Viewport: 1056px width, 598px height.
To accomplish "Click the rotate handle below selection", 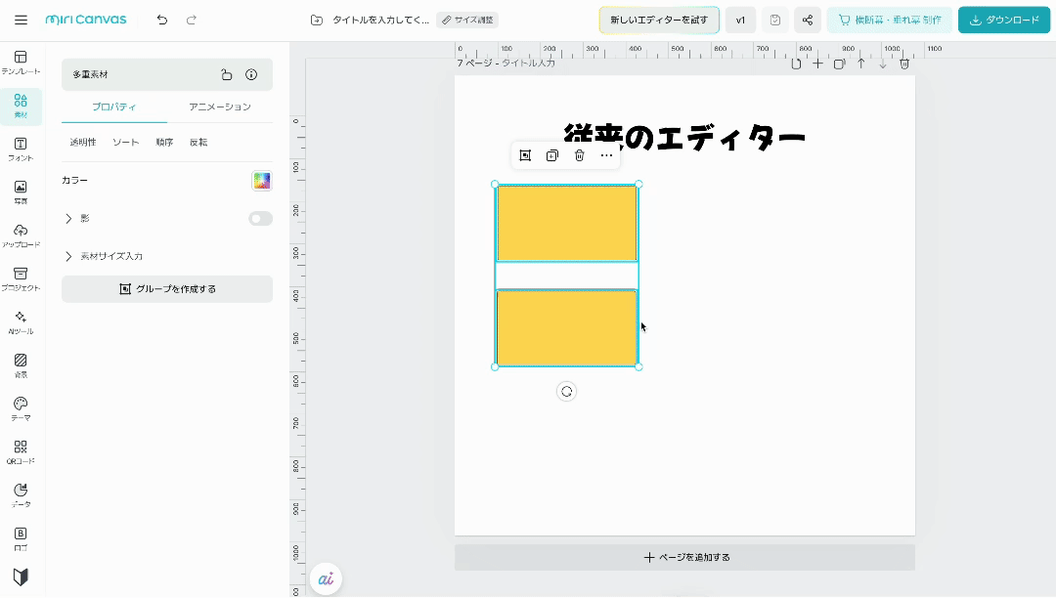I will (566, 392).
